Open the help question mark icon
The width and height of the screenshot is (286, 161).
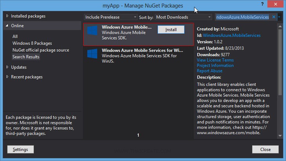click(262, 4)
